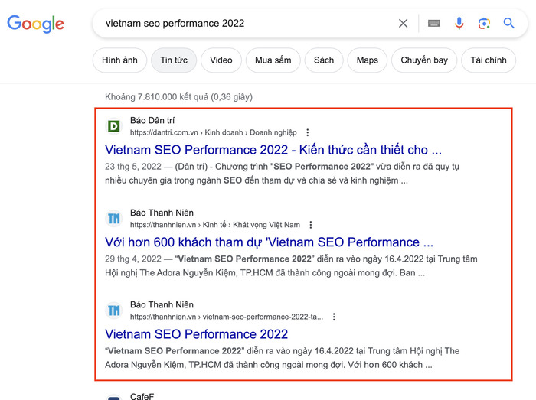Open the more options dots for dantri.com.vn result
The height and width of the screenshot is (400, 536).
[x=307, y=132]
